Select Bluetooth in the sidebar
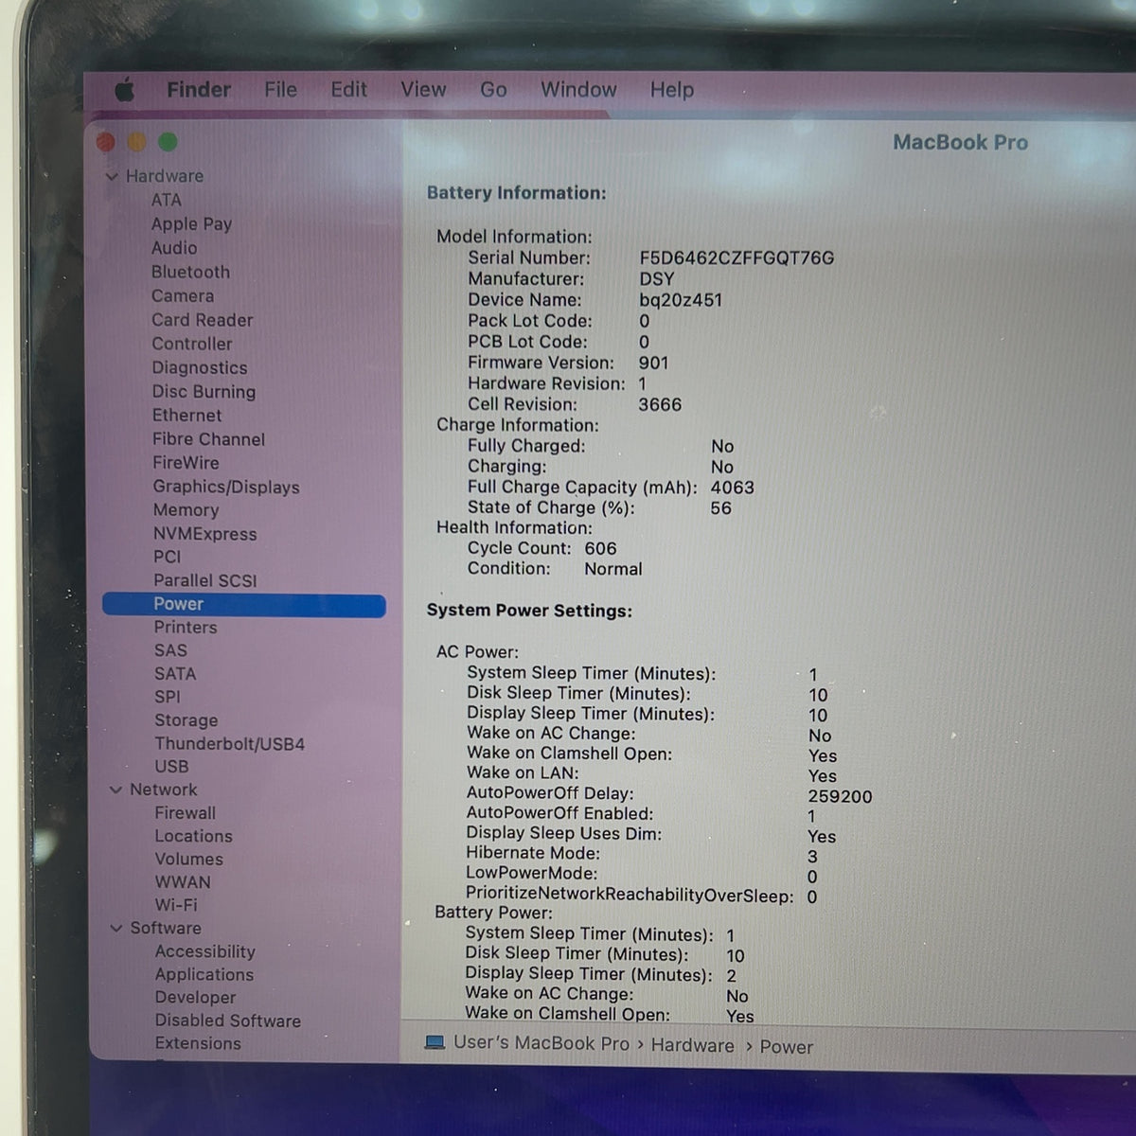 tap(190, 272)
